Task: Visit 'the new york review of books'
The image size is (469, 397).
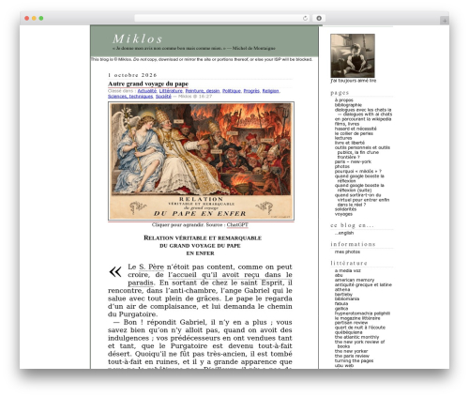Action: coord(359,344)
